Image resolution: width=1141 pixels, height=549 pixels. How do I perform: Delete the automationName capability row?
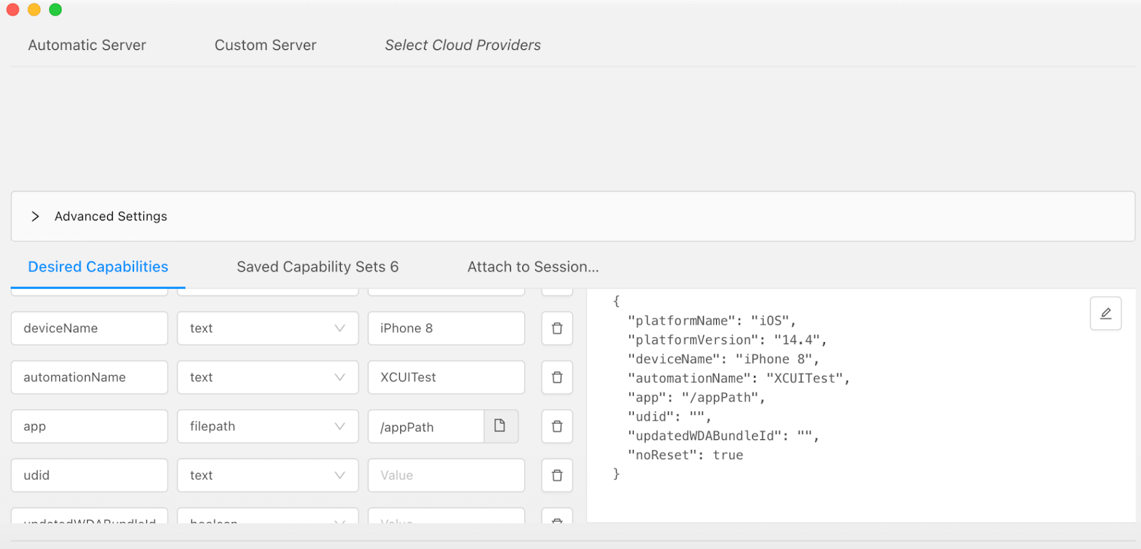(557, 377)
